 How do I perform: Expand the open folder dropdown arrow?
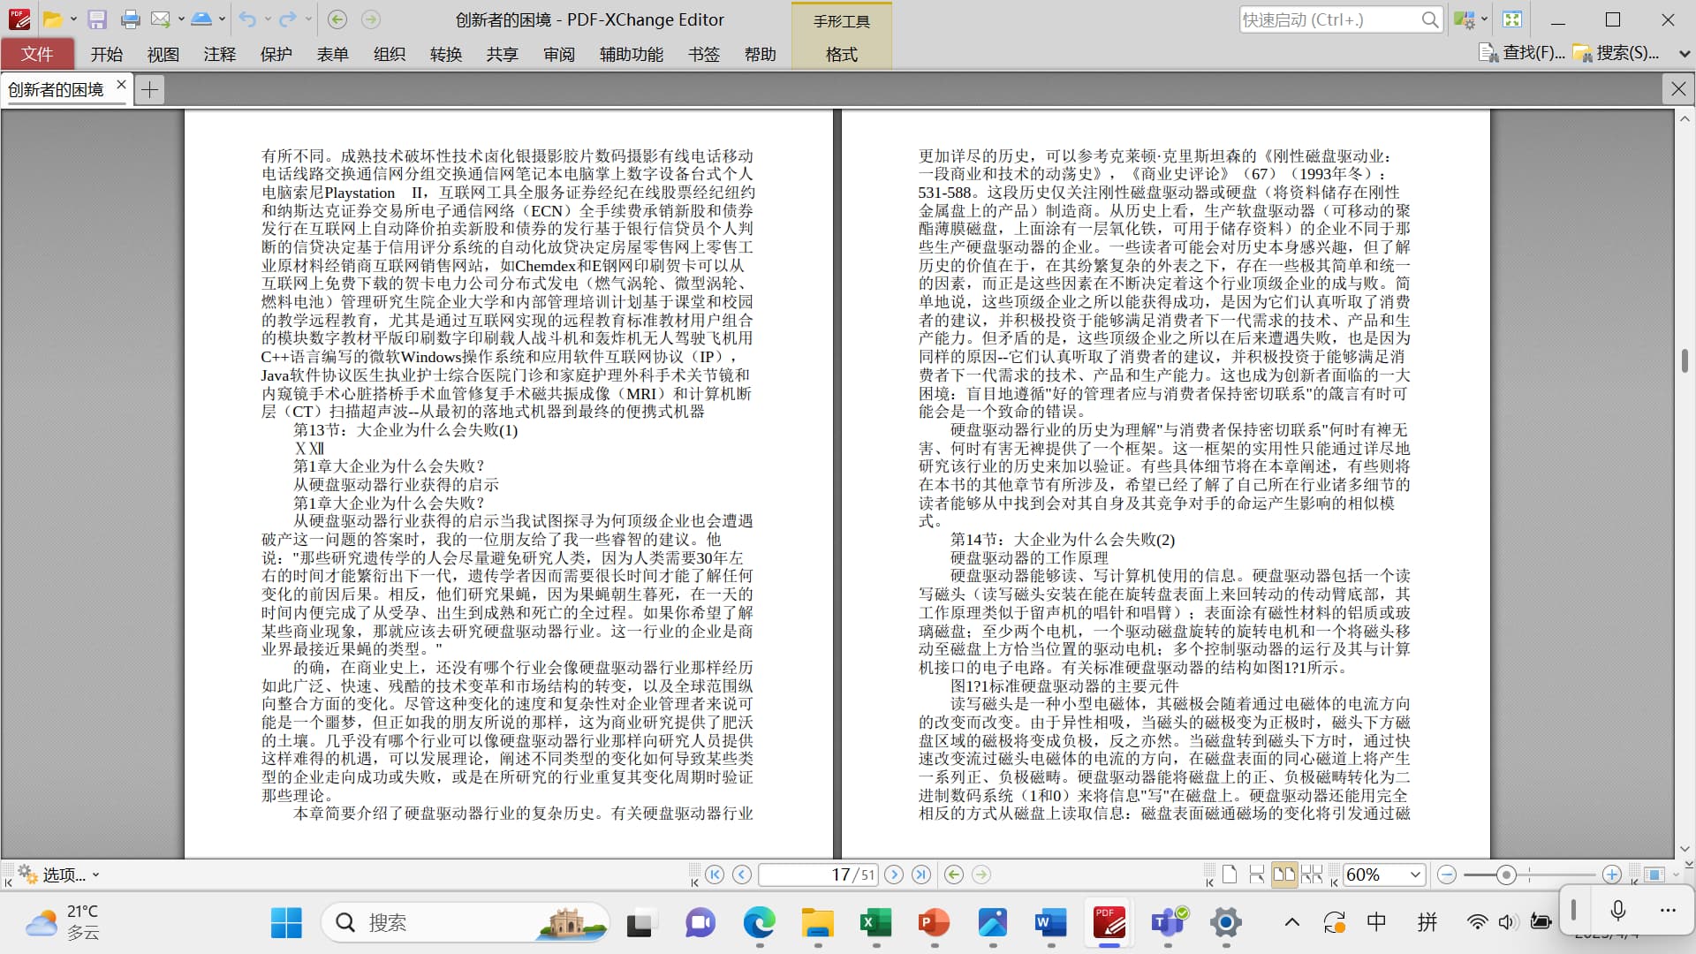click(73, 19)
